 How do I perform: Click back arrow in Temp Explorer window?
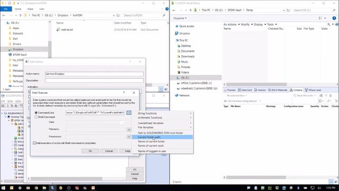pyautogui.click(x=174, y=10)
